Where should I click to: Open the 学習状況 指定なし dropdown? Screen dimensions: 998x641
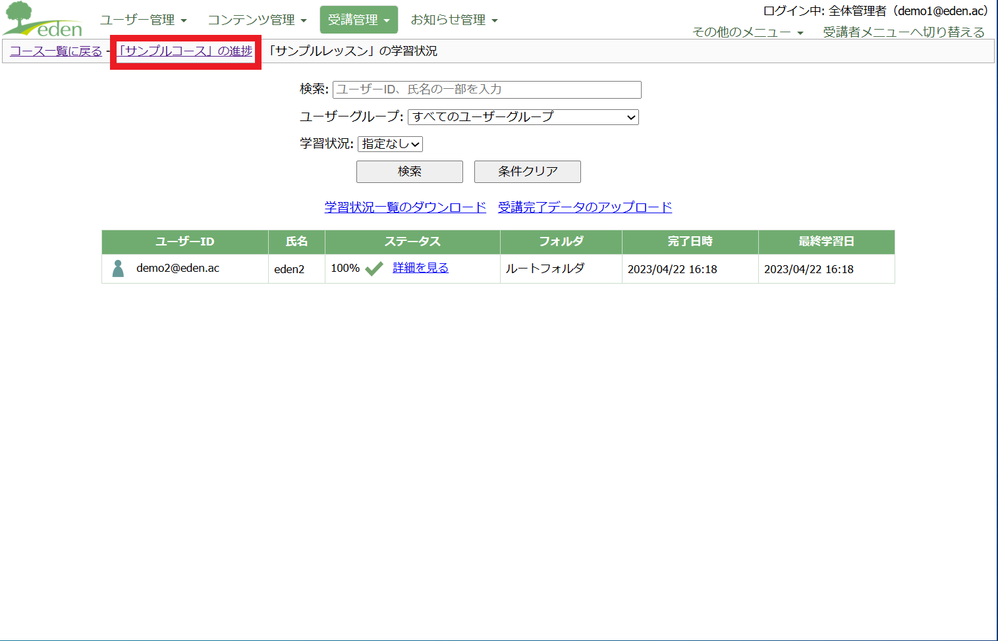click(x=390, y=144)
